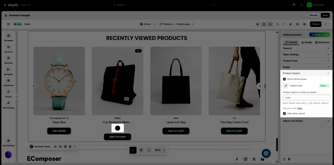The width and height of the screenshot is (334, 165).
Task: Open the 100% zoom level dropdown
Action: point(160,150)
